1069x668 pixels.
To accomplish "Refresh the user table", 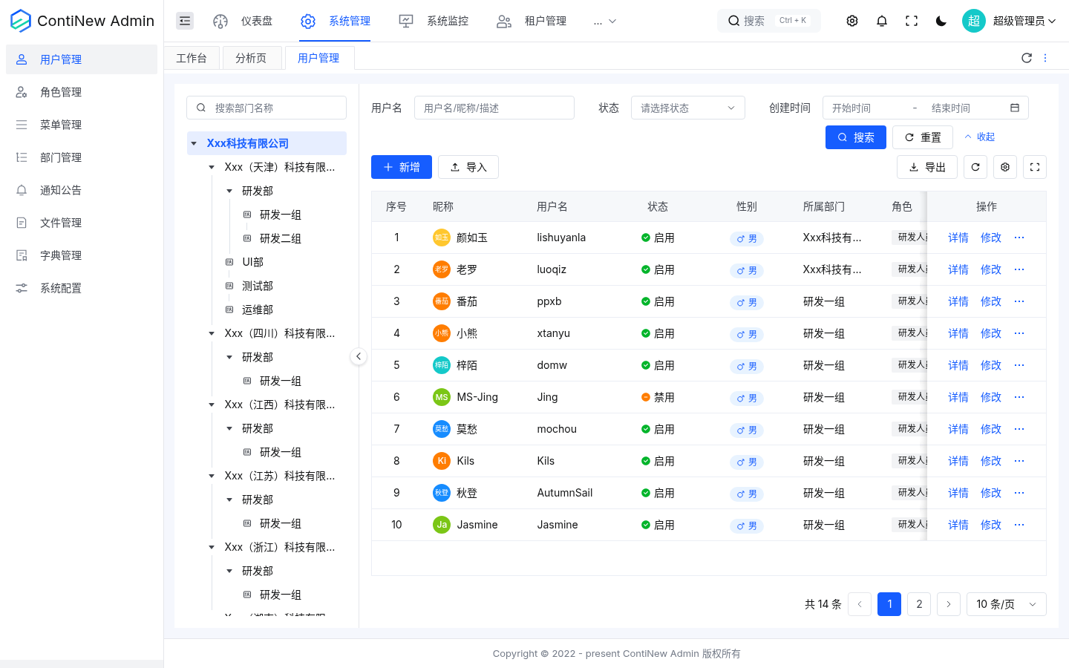I will point(975,167).
